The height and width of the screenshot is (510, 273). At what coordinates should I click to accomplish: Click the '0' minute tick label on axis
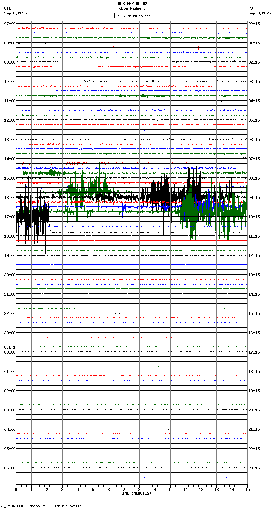click(x=16, y=490)
